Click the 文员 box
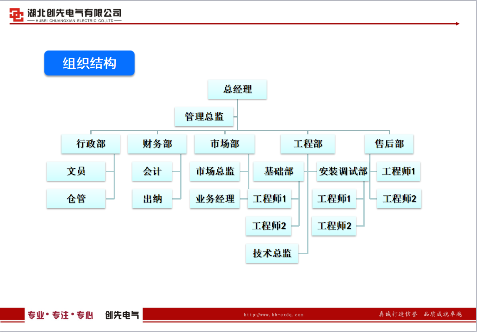 (76, 171)
